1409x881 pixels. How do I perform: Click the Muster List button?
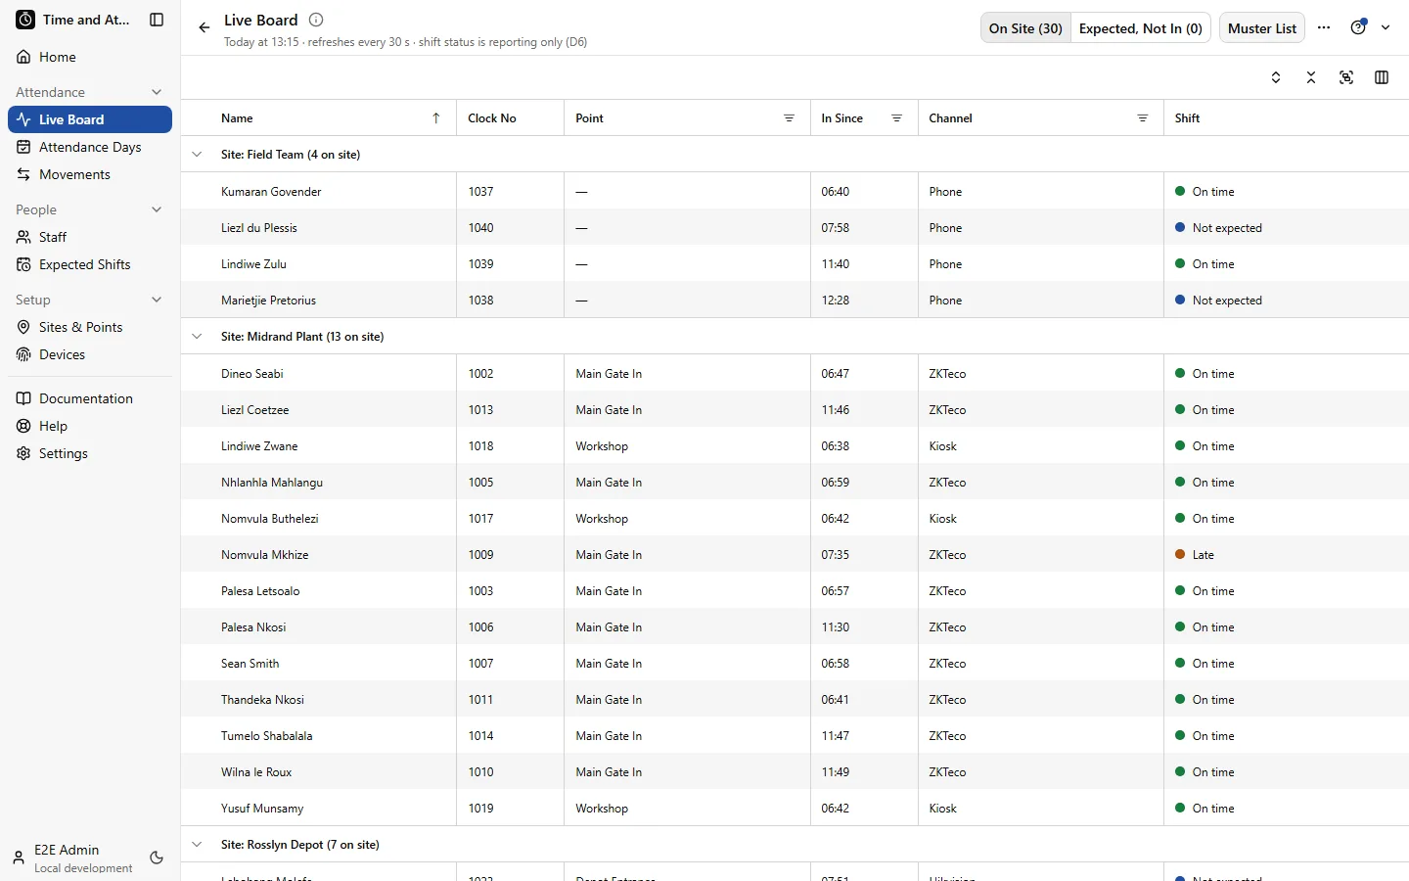1262,28
